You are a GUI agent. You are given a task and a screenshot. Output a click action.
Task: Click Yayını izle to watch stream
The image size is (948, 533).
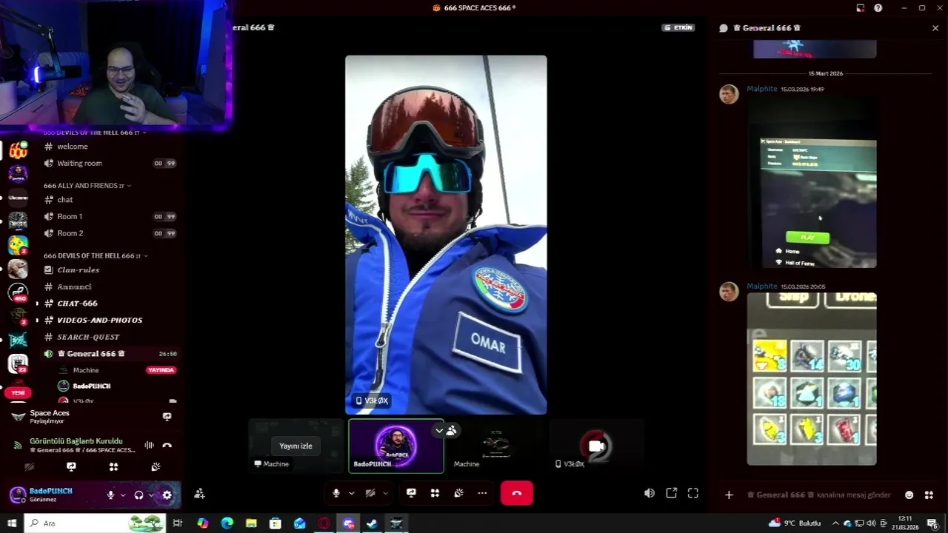pyautogui.click(x=296, y=446)
